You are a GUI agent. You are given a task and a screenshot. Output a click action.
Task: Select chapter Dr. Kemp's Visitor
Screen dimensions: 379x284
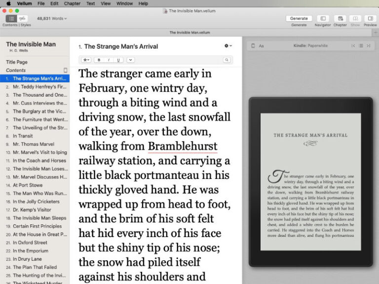click(x=35, y=210)
